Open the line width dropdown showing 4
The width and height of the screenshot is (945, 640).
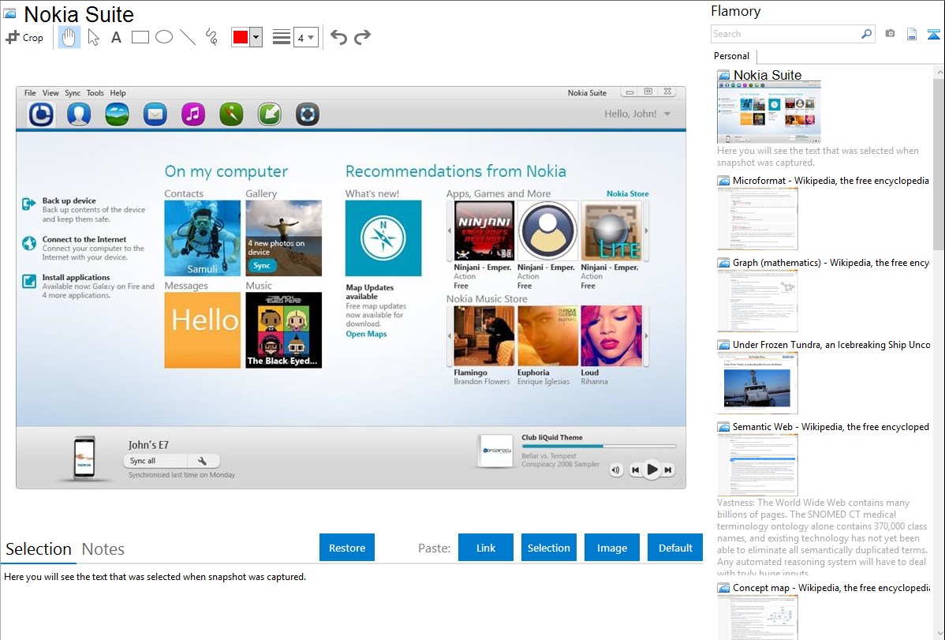[x=305, y=37]
